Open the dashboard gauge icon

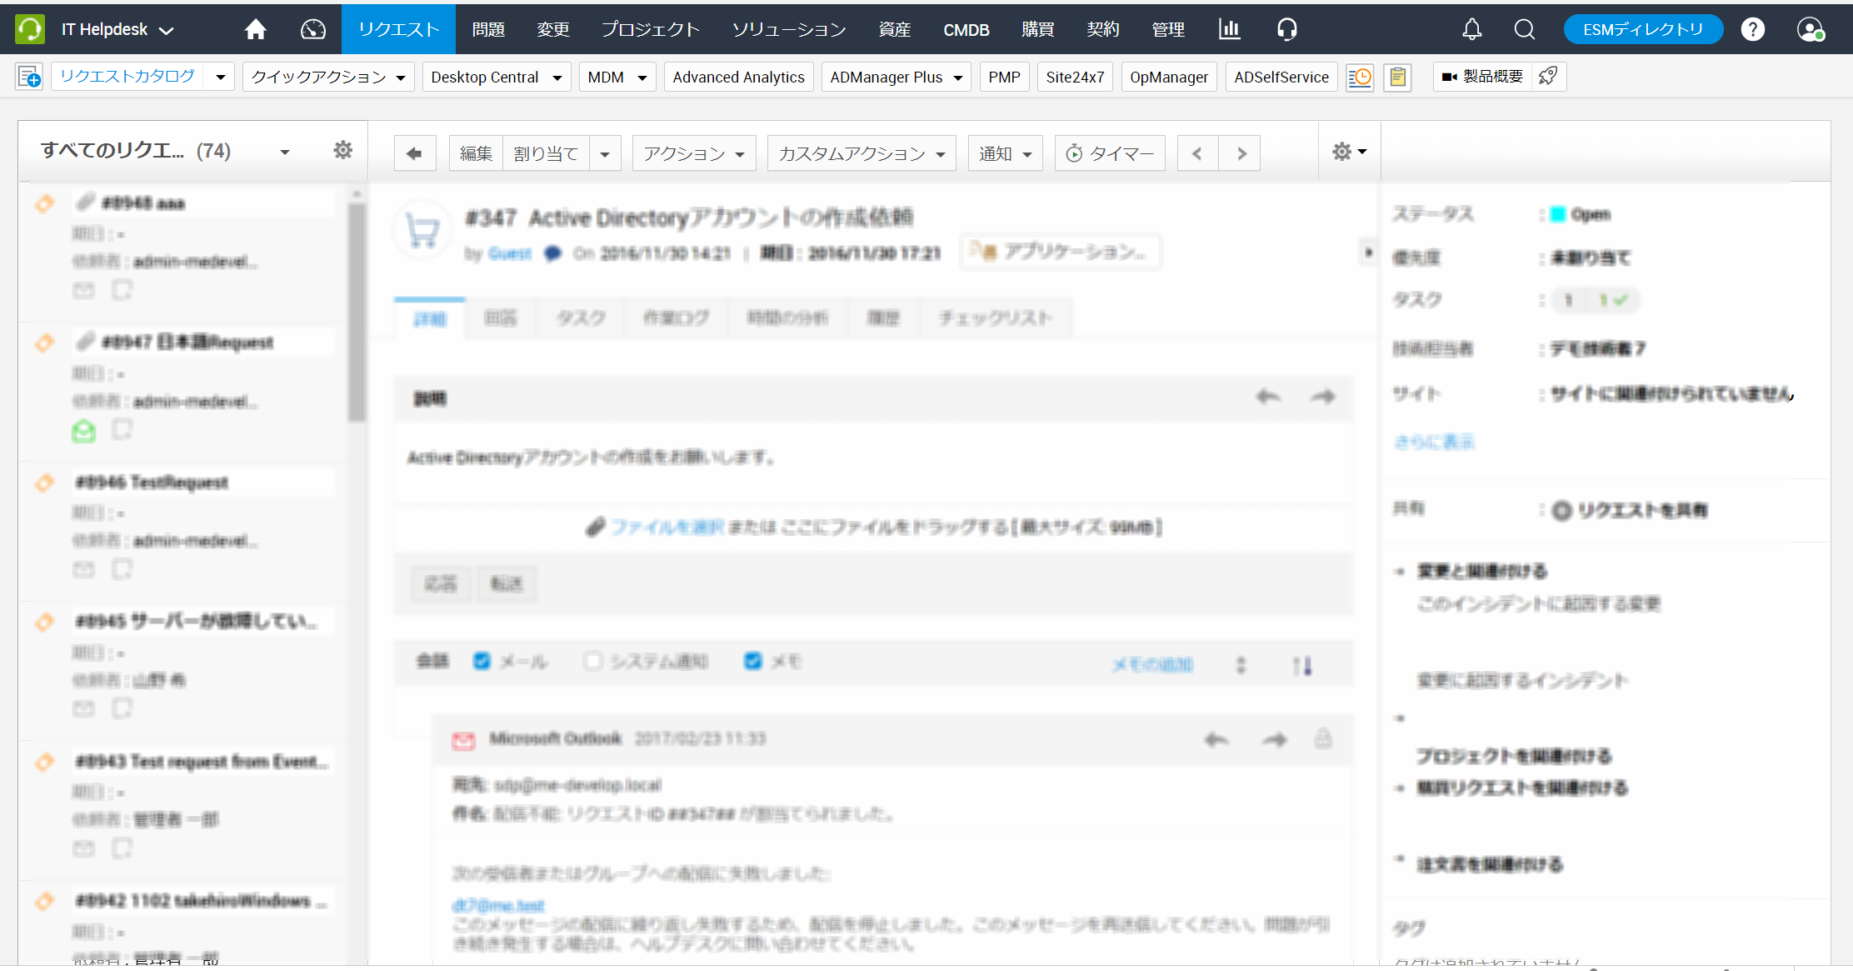tap(313, 30)
